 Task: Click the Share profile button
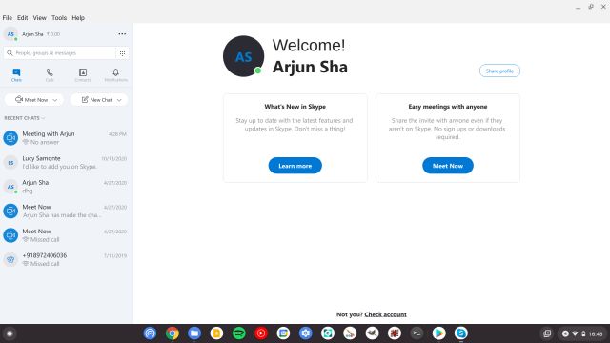(x=499, y=71)
